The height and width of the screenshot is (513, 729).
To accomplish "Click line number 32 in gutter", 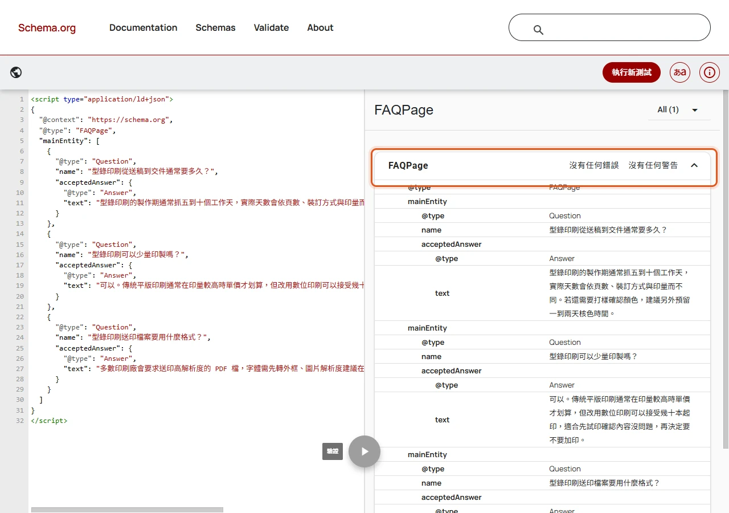I will tap(20, 421).
